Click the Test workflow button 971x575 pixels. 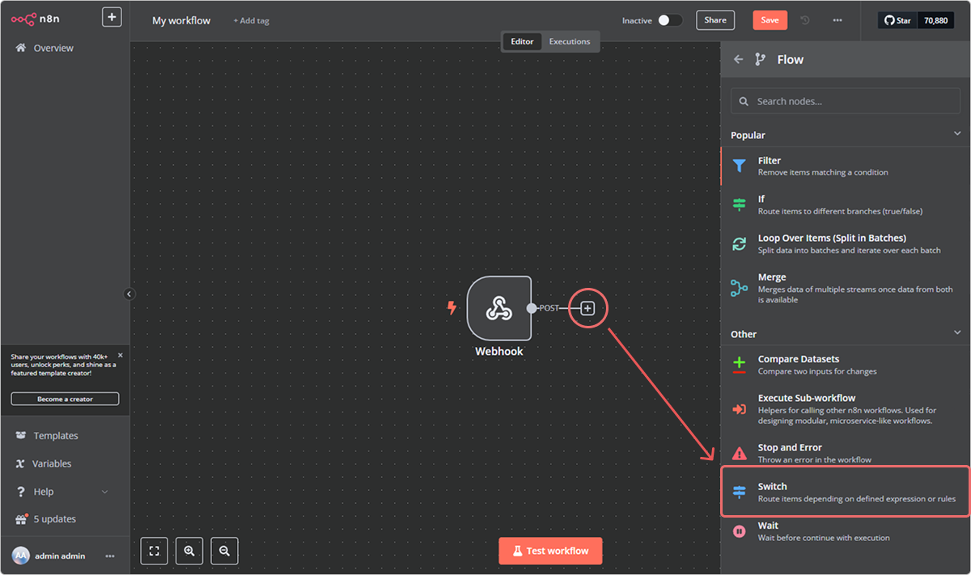550,551
